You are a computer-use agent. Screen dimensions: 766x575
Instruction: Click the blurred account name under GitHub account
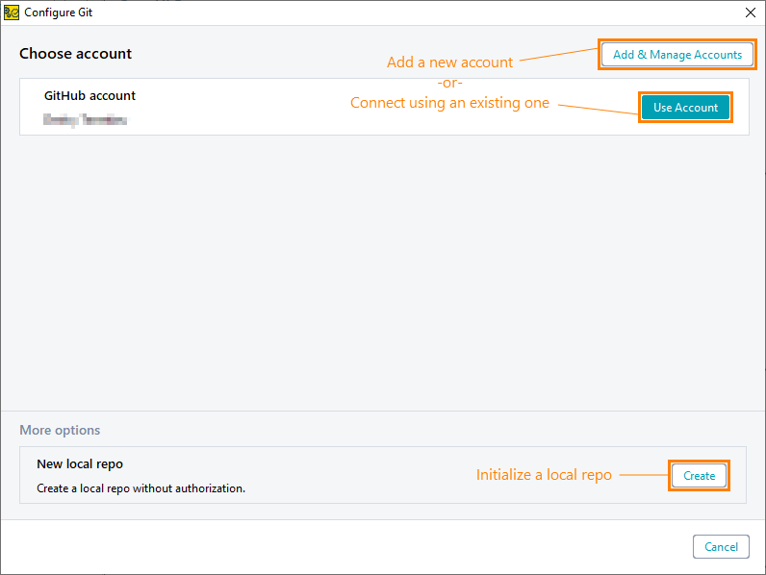85,119
